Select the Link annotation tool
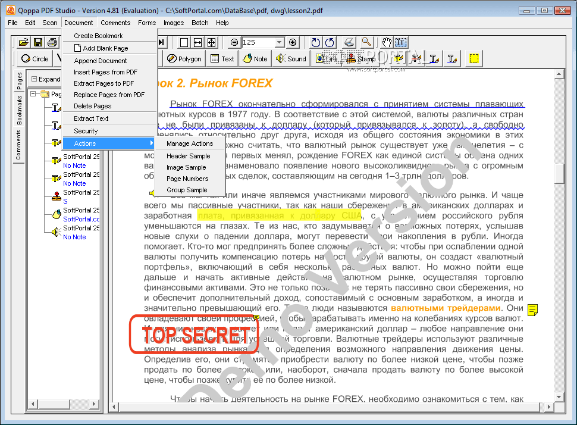The height and width of the screenshot is (425, 577). (327, 58)
